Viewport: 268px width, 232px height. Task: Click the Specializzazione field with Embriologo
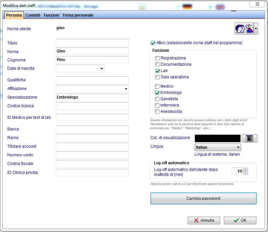(x=92, y=97)
